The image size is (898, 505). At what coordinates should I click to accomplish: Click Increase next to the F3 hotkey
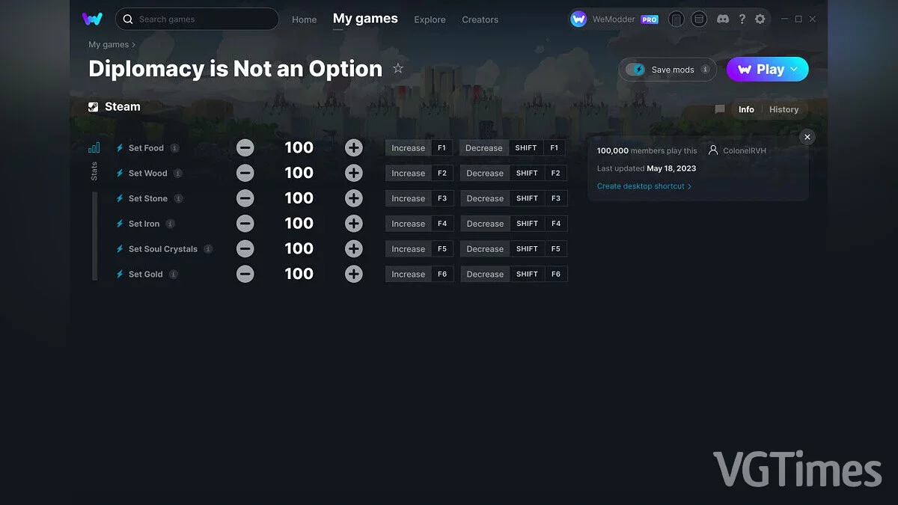[408, 198]
